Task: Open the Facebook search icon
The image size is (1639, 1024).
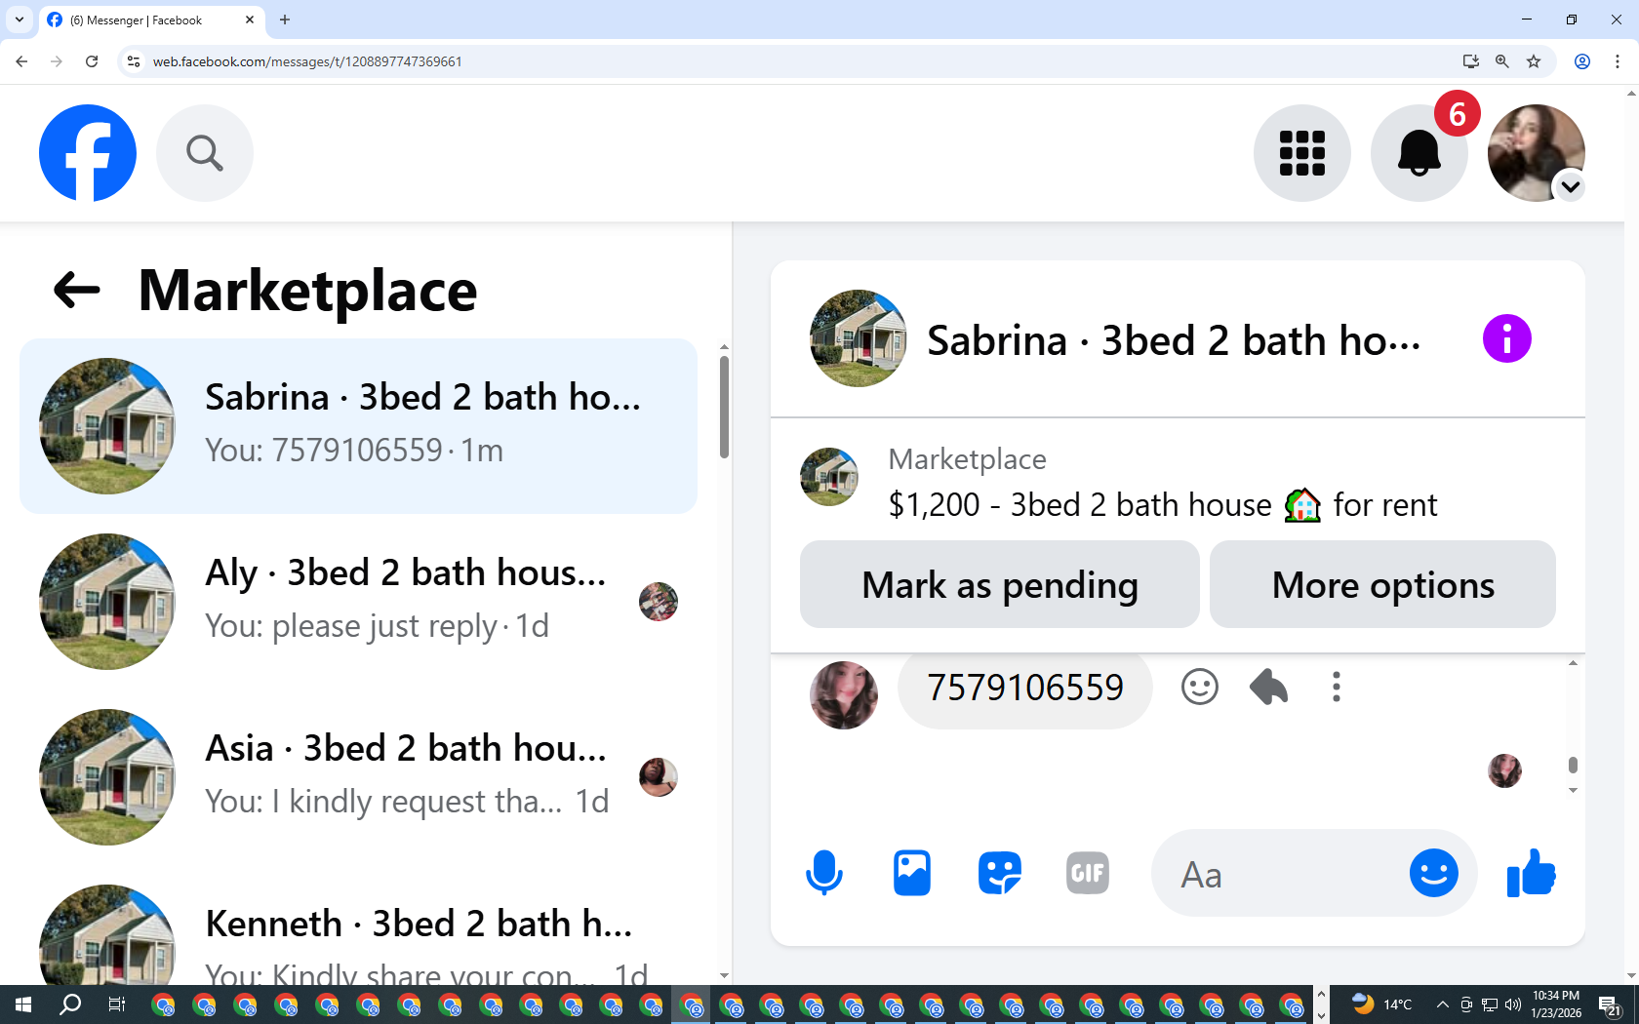Action: click(x=205, y=153)
